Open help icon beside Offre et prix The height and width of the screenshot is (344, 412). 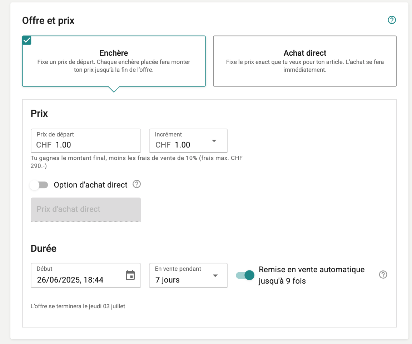(392, 20)
